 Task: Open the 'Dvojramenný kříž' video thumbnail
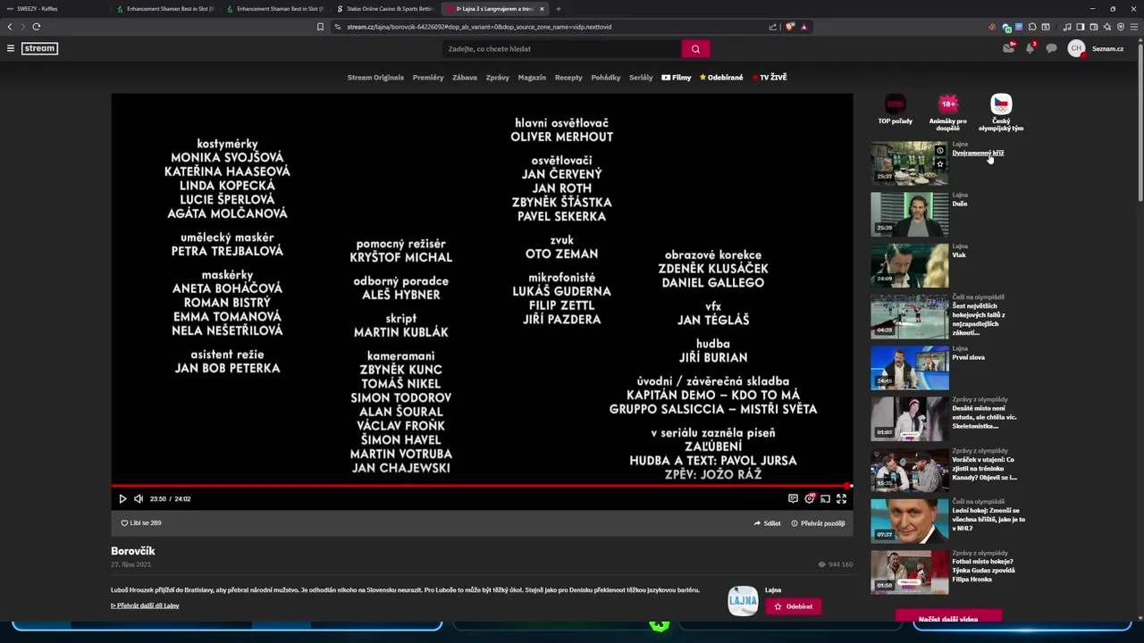pos(910,163)
